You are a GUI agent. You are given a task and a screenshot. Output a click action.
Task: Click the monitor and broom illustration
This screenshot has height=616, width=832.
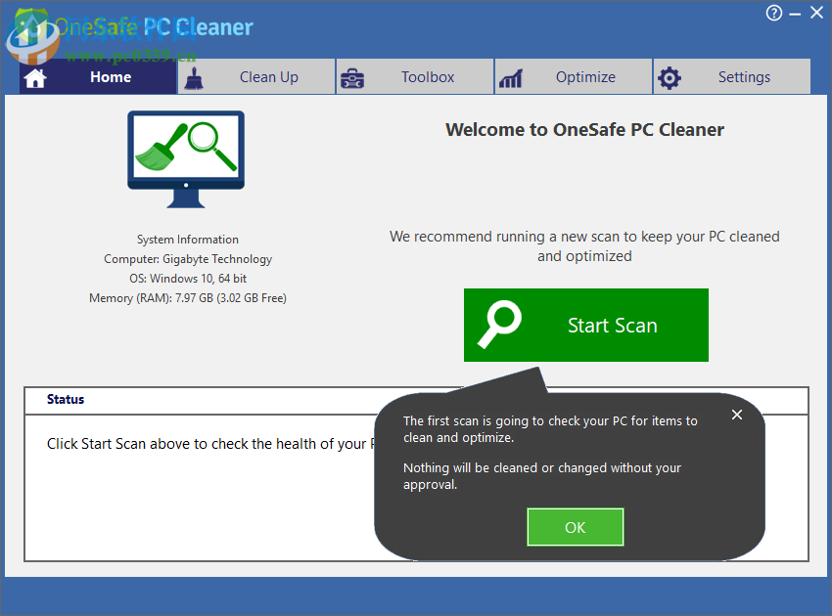pos(185,158)
